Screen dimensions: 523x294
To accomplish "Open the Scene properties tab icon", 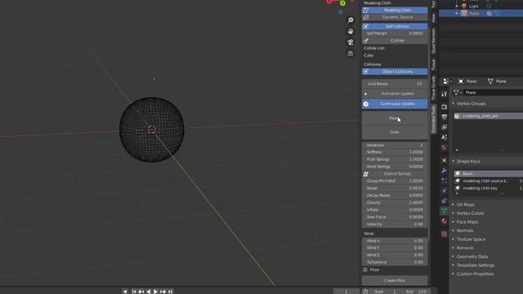I will point(444,137).
